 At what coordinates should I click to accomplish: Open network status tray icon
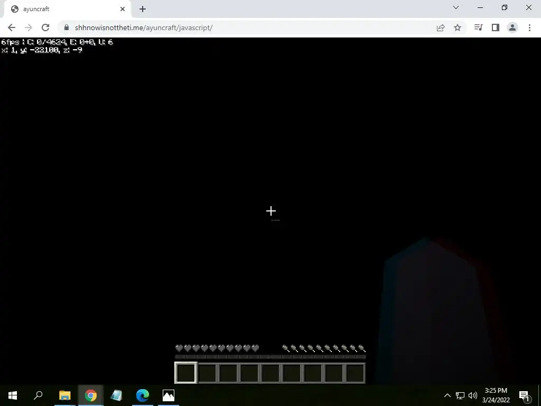pyautogui.click(x=460, y=395)
